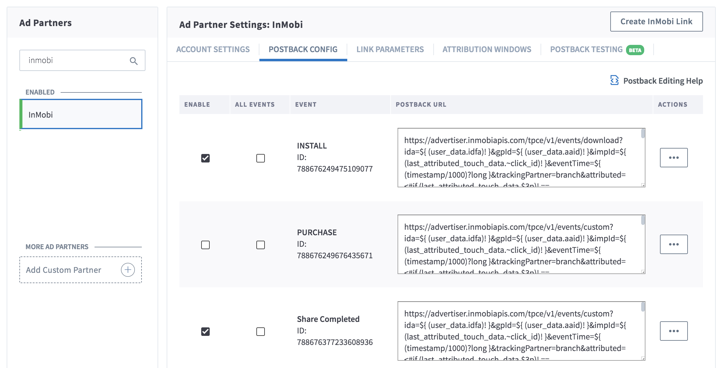Check All Events box for INSTALL
The width and height of the screenshot is (723, 368).
point(260,158)
